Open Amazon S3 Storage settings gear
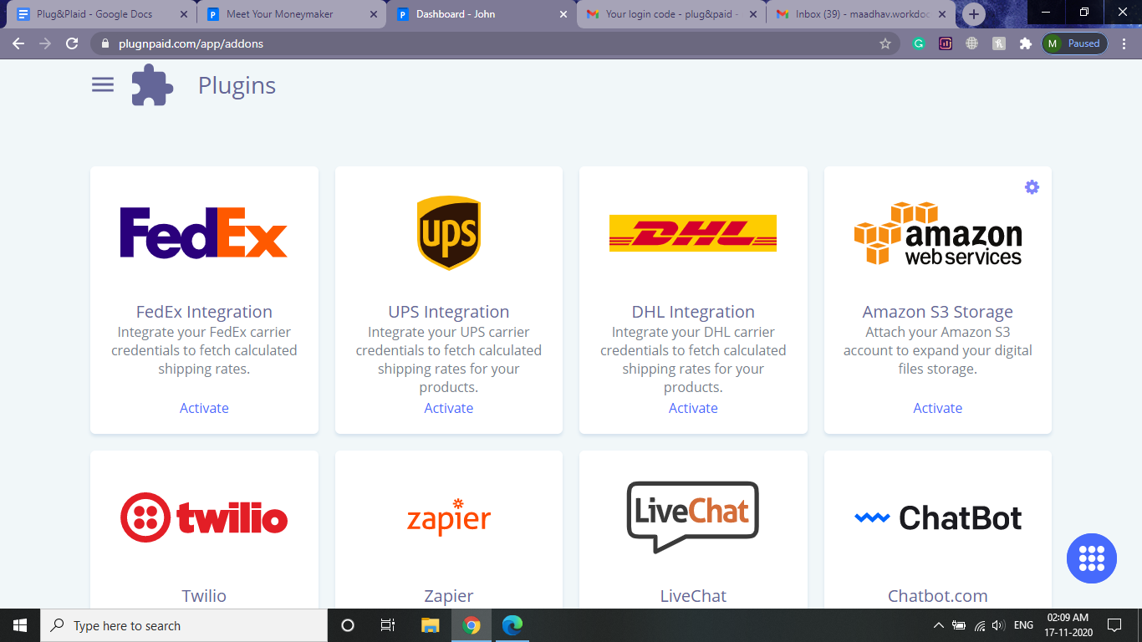 [1032, 187]
